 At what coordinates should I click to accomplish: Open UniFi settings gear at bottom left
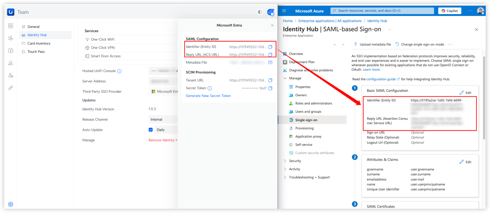click(11, 204)
